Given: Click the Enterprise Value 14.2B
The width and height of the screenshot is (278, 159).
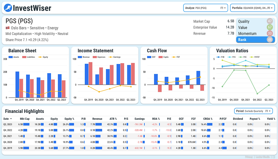Looking at the screenshot, I should point(230,27).
